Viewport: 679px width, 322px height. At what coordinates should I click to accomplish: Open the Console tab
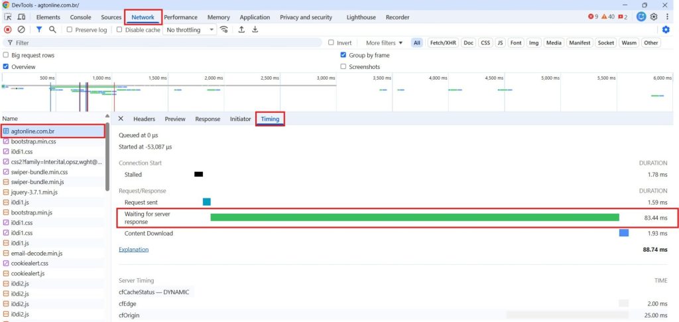(80, 17)
